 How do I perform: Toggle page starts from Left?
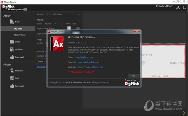69,28
